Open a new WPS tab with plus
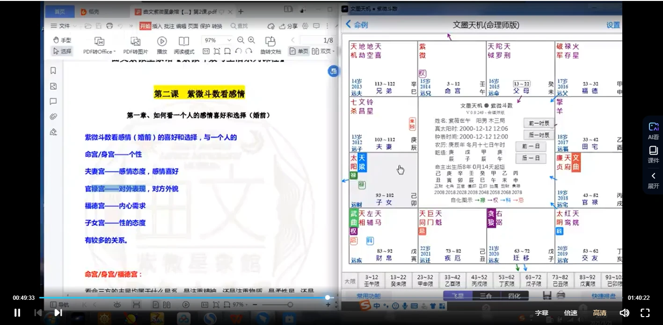The height and width of the screenshot is (325, 663). coord(240,12)
